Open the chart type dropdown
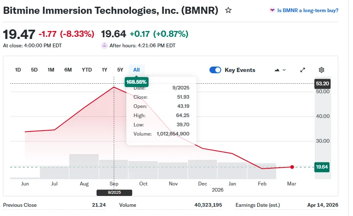This screenshot has height=216, width=353. [280, 70]
